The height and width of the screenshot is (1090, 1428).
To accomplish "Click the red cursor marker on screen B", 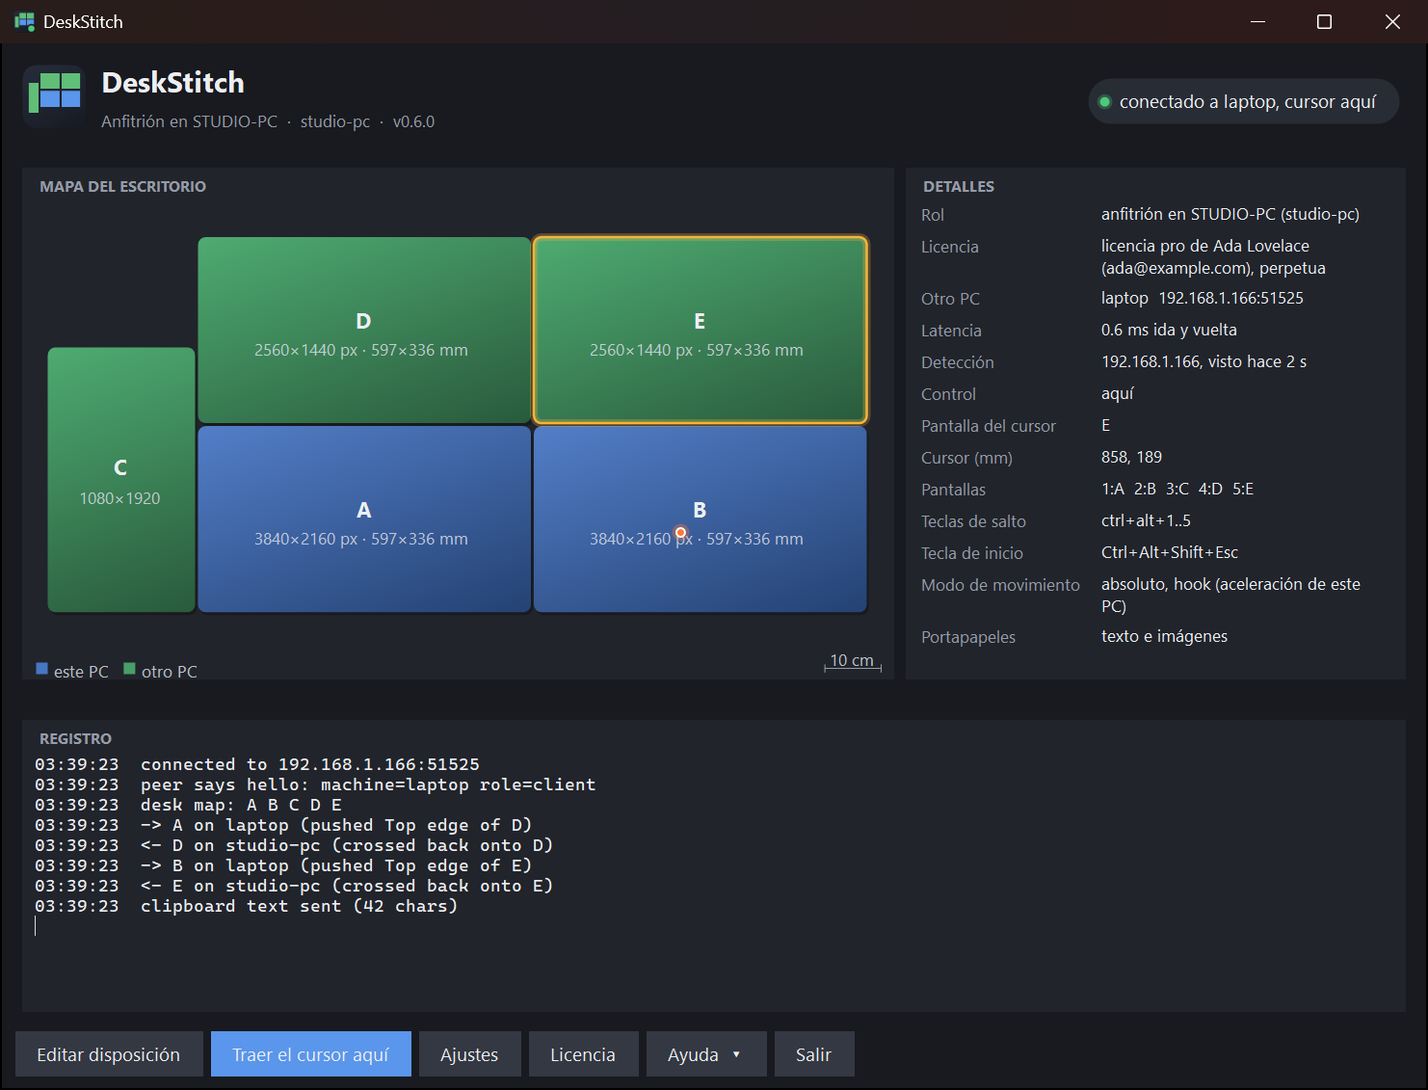I will tap(680, 533).
